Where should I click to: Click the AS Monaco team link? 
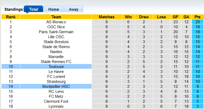56,22
